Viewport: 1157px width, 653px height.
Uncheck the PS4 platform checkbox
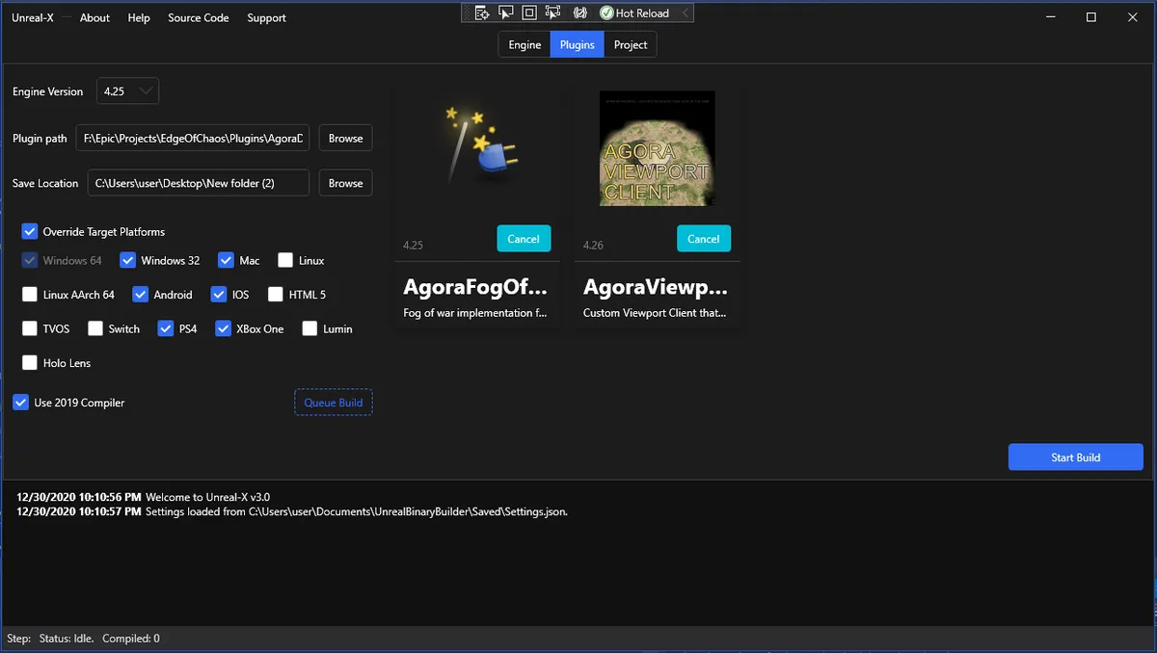coord(167,328)
